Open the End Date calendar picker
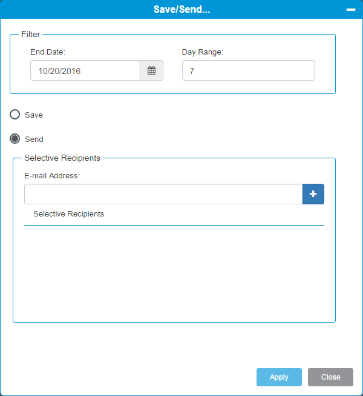363x396 pixels. (x=151, y=70)
